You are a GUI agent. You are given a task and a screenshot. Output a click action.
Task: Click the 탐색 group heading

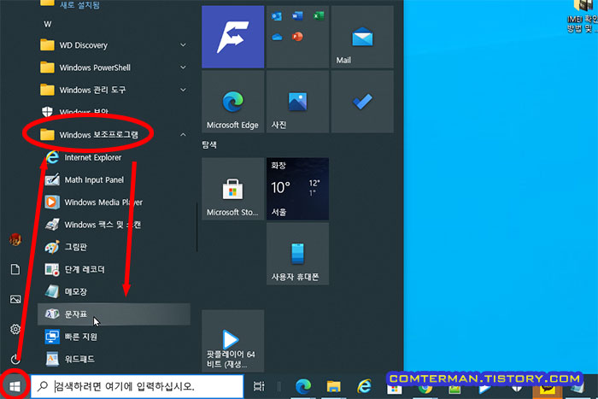209,145
